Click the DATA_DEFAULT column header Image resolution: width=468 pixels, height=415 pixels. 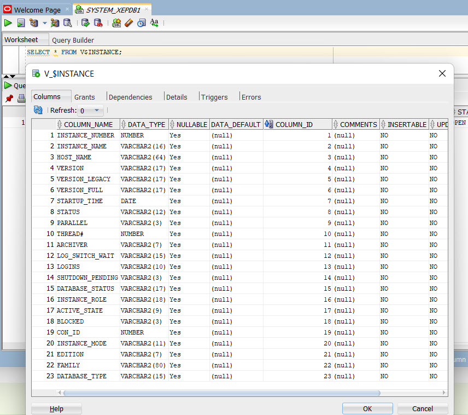click(x=236, y=124)
